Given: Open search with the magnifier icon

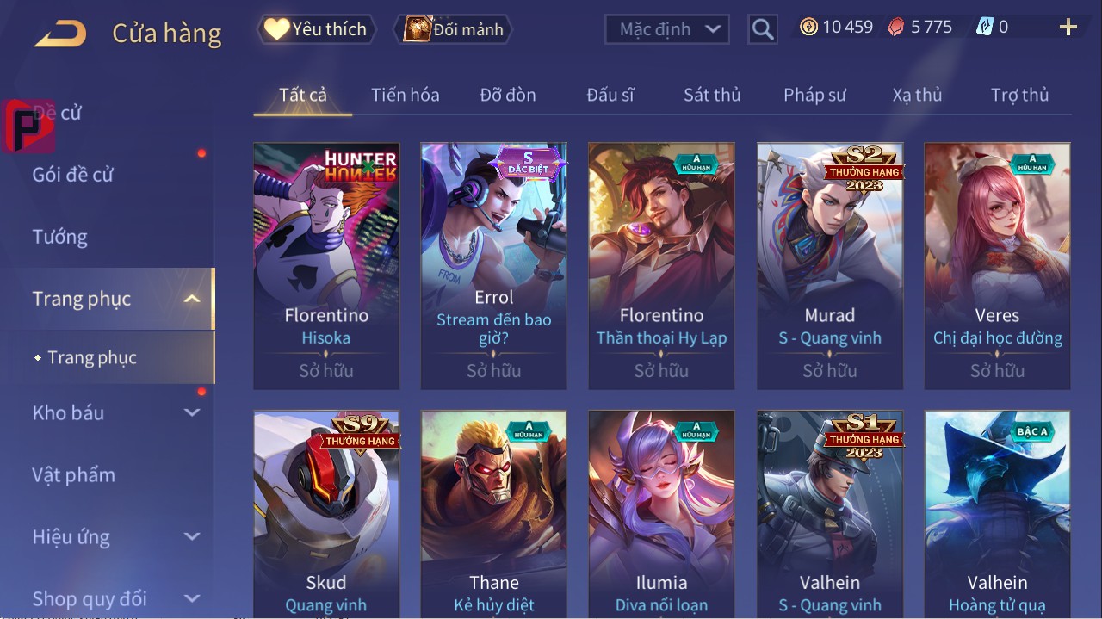Looking at the screenshot, I should [763, 30].
